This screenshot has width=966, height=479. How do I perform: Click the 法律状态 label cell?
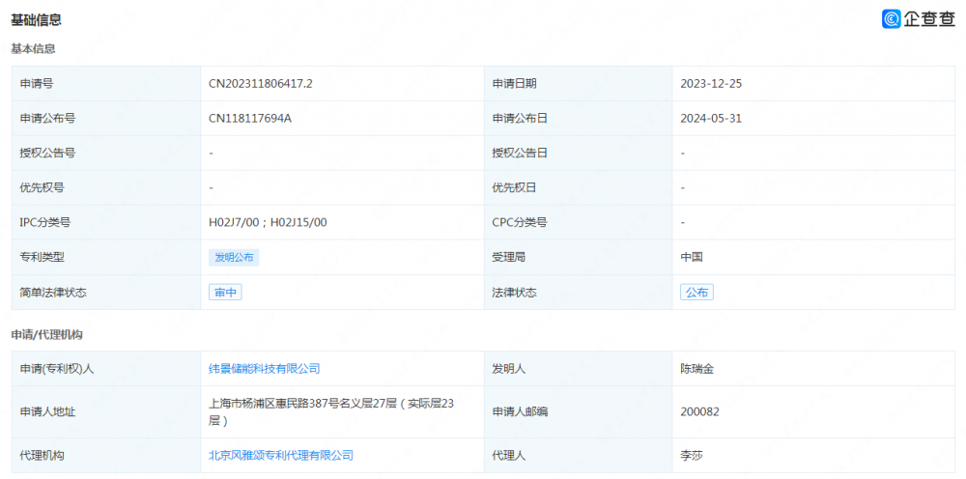click(x=579, y=293)
